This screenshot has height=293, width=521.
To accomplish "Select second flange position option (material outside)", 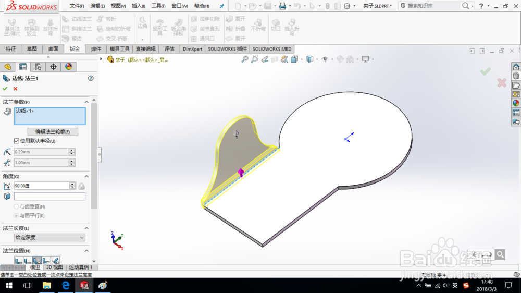I will tap(28, 260).
